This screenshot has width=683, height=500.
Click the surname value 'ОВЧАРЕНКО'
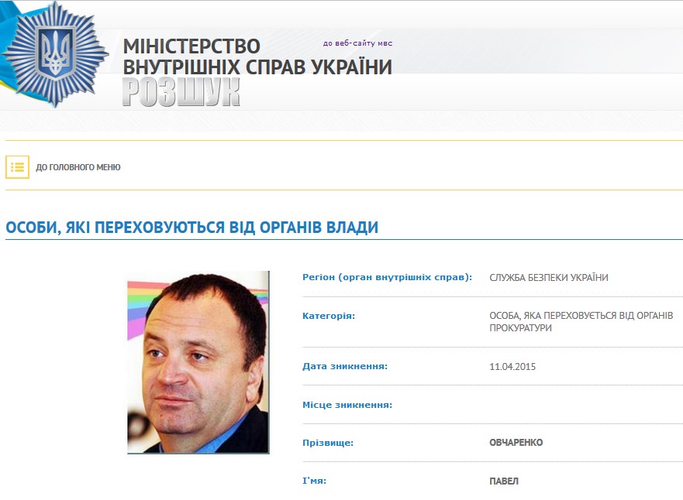click(516, 443)
